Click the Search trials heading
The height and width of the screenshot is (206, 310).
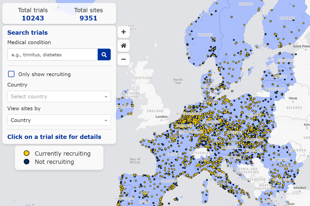click(x=27, y=33)
